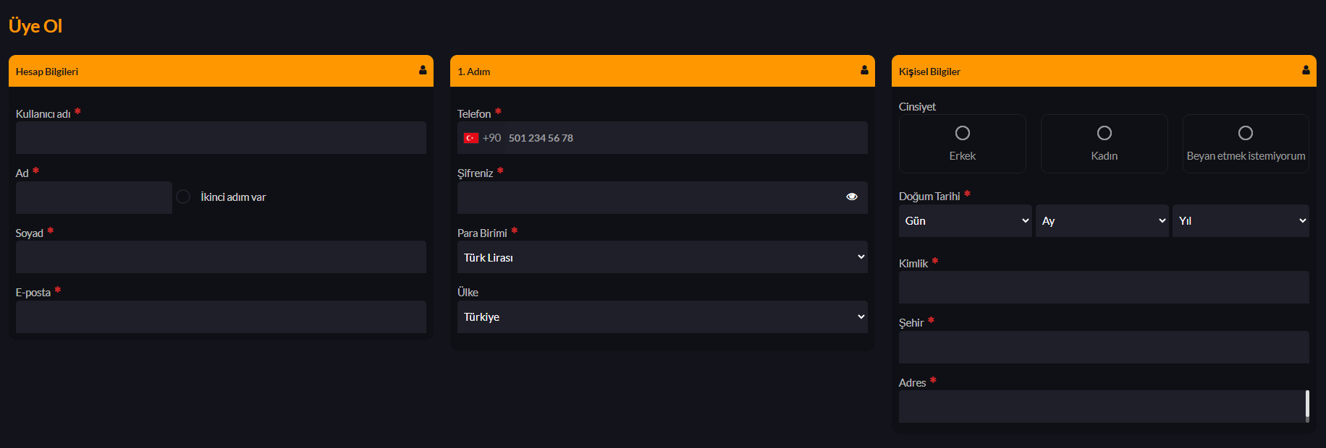Image resolution: width=1326 pixels, height=448 pixels.
Task: Expand the Yıl year dropdown
Action: (1241, 220)
